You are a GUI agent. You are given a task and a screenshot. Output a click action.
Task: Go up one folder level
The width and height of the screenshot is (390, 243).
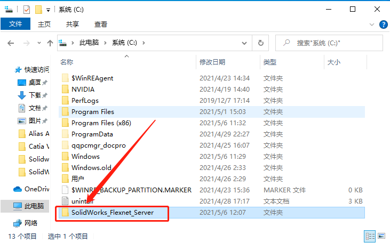pyautogui.click(x=50, y=43)
